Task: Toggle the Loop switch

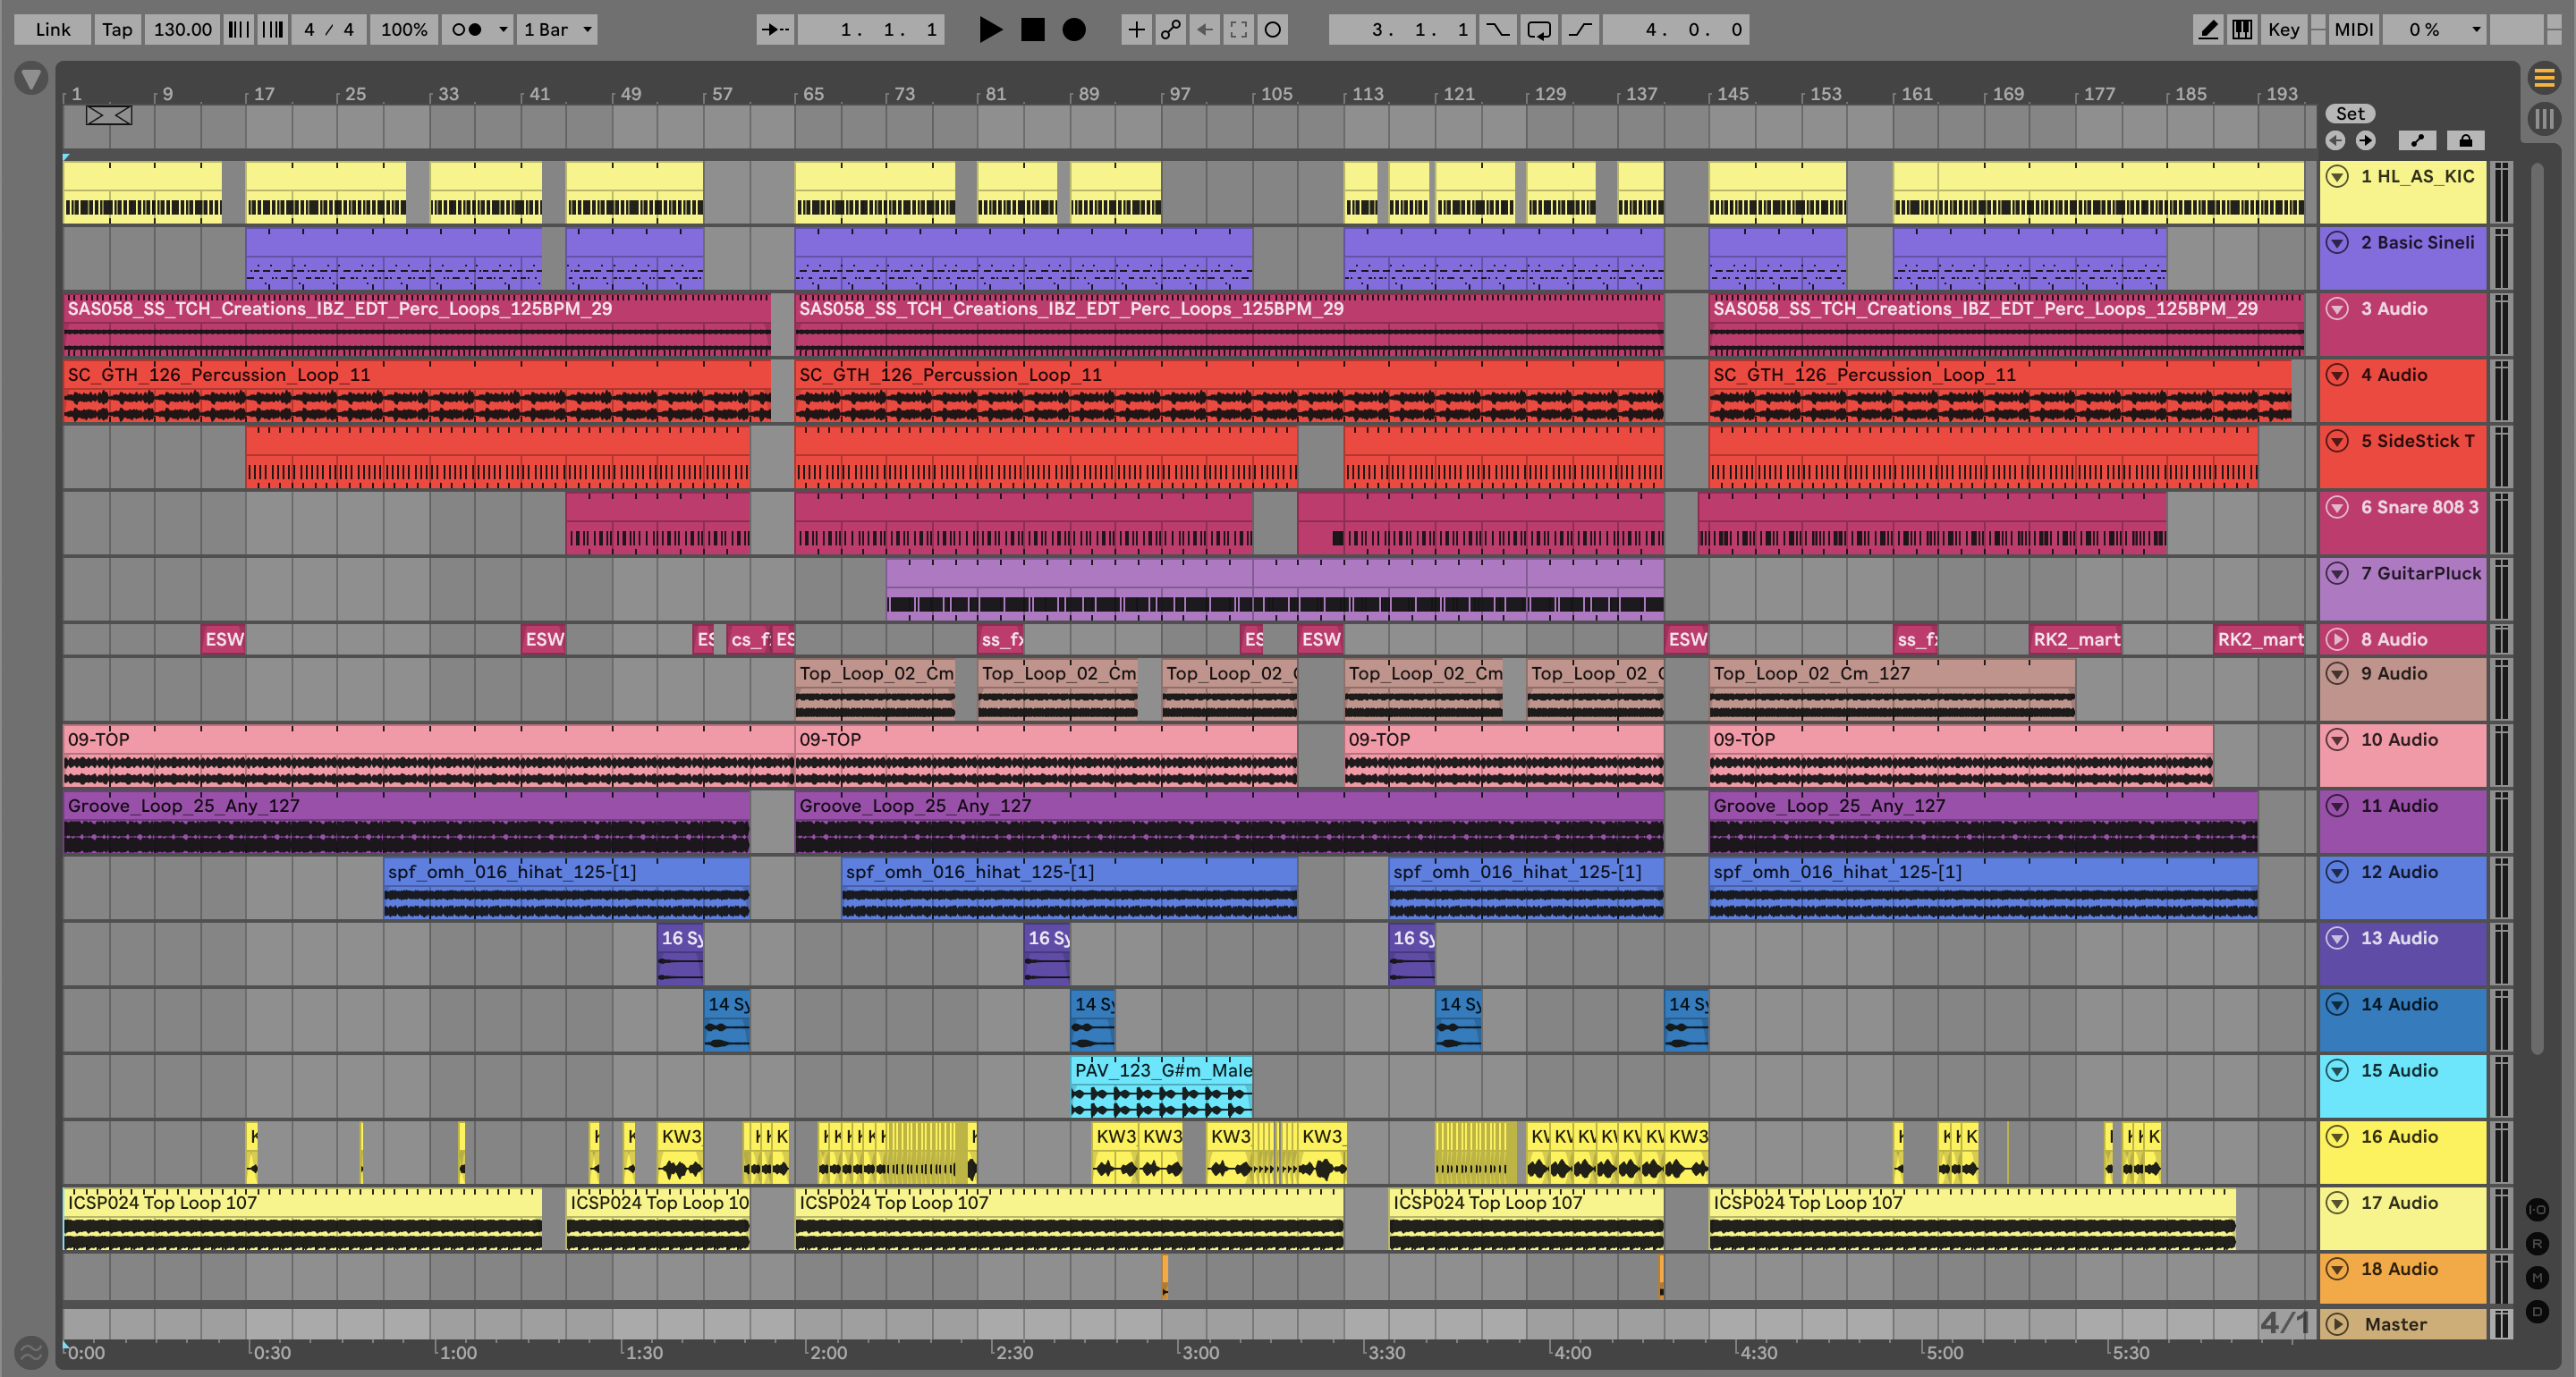Action: pyautogui.click(x=1539, y=30)
